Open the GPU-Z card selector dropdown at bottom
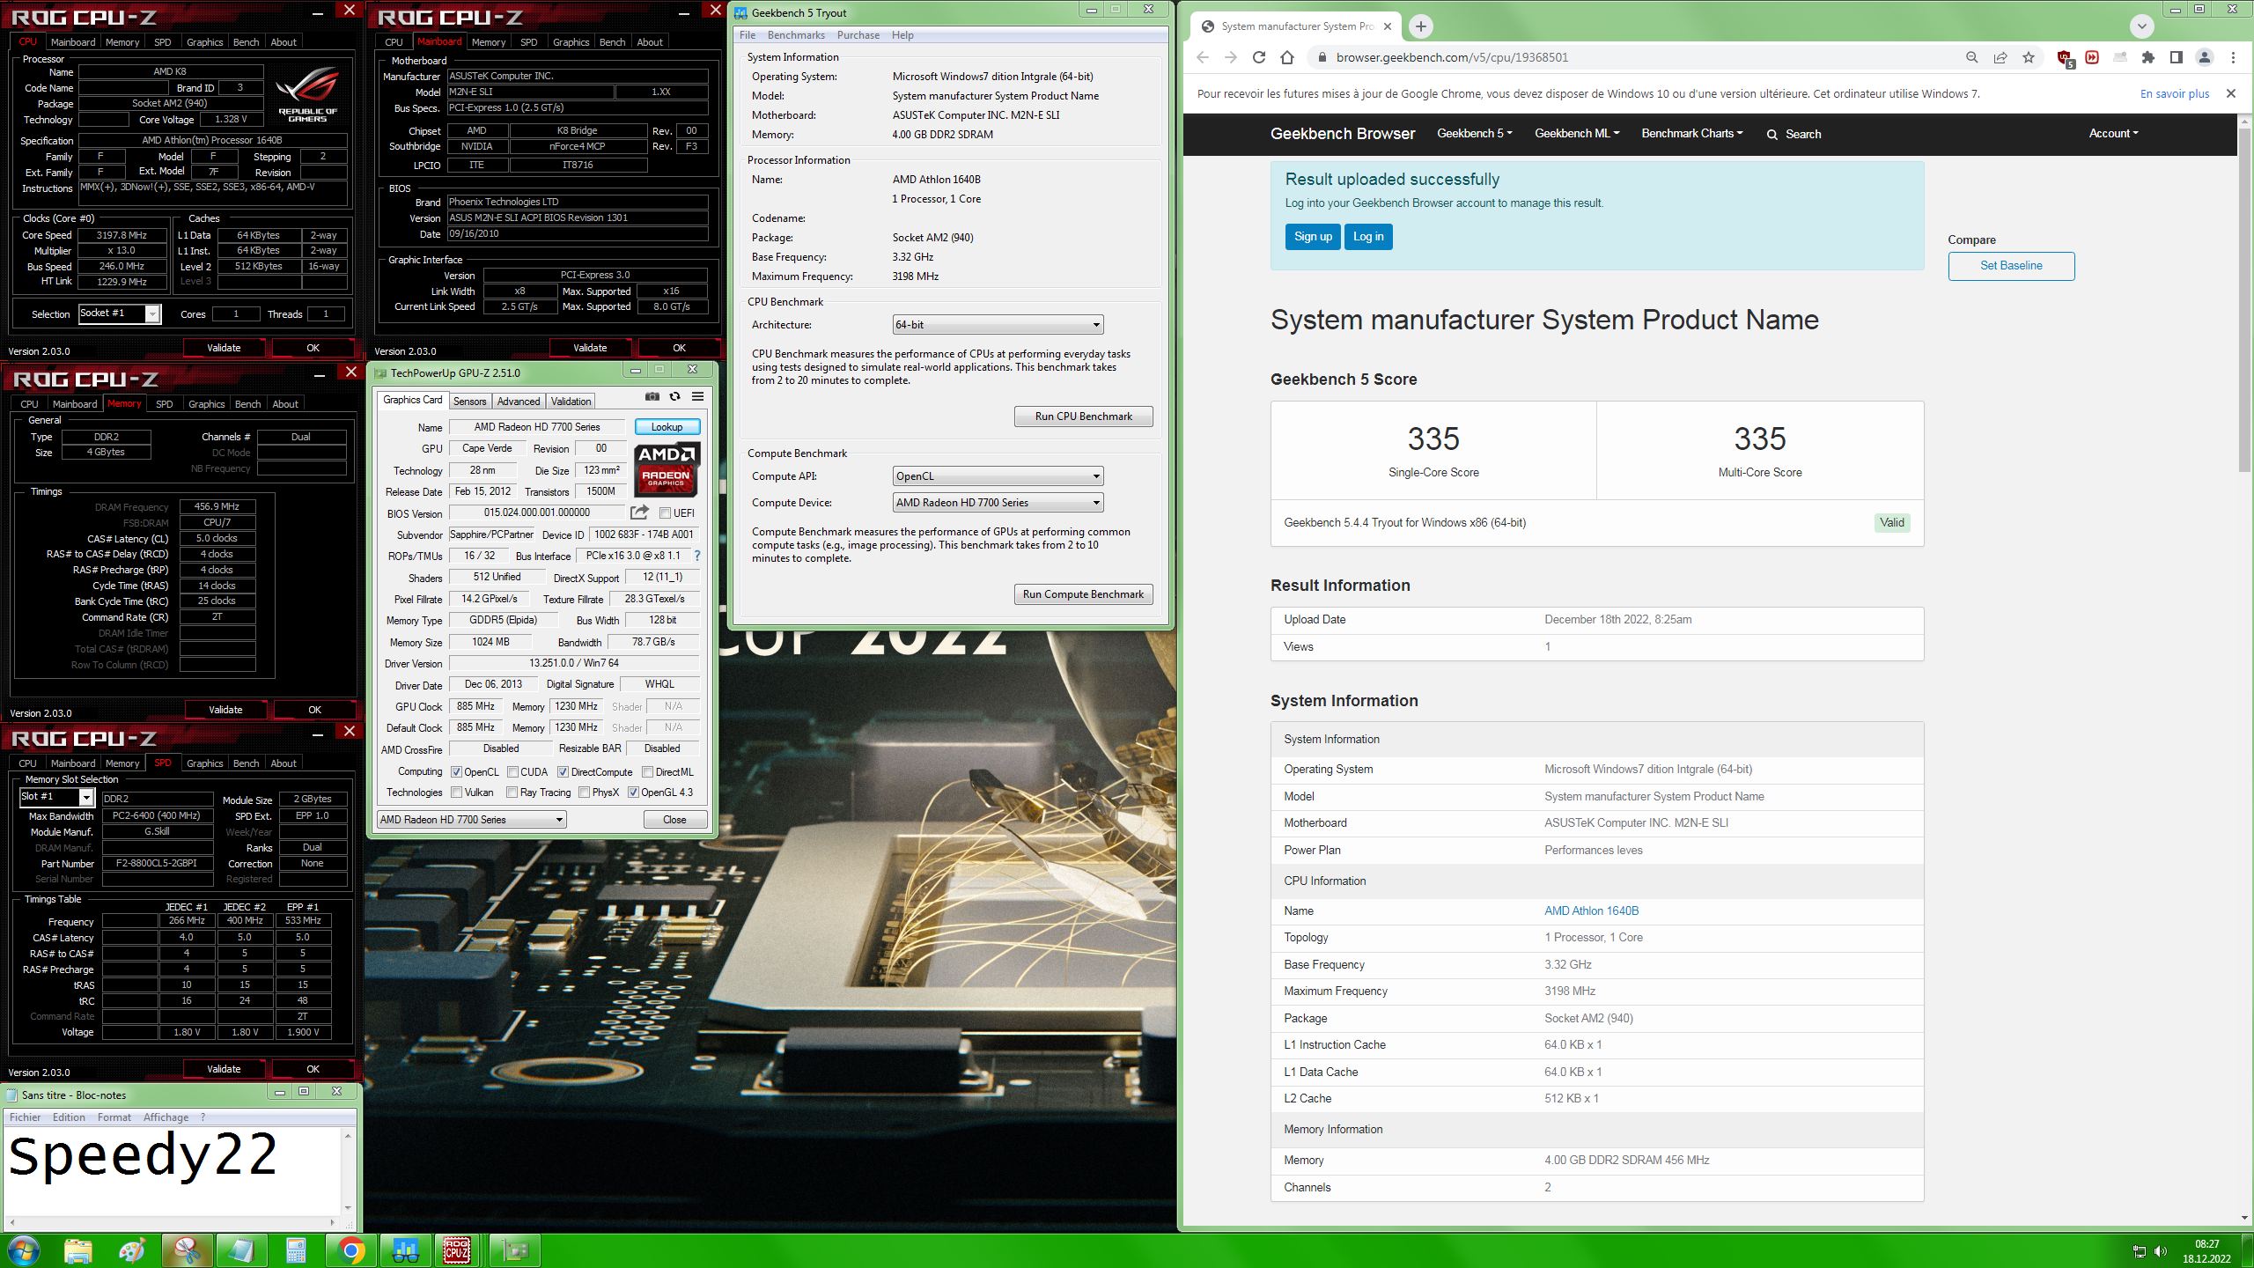 click(x=471, y=820)
